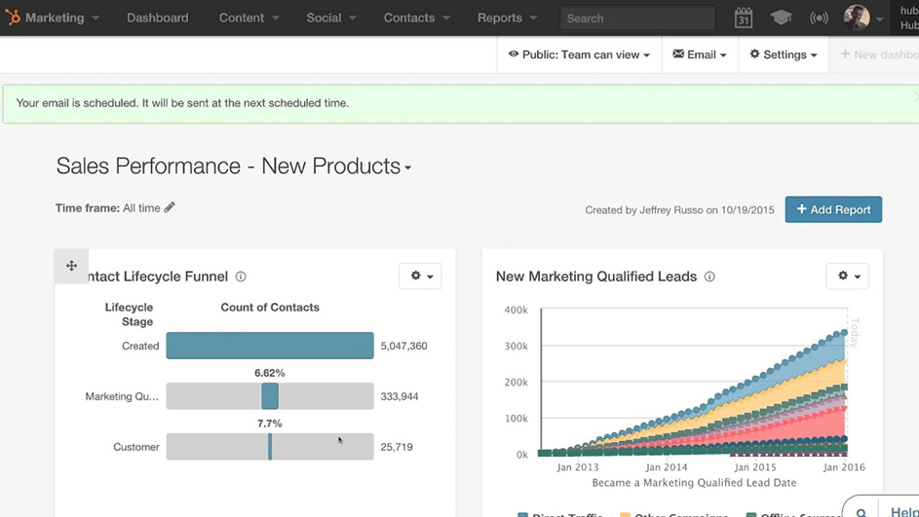
Task: Click the 25,719 contact count
Action: (397, 447)
